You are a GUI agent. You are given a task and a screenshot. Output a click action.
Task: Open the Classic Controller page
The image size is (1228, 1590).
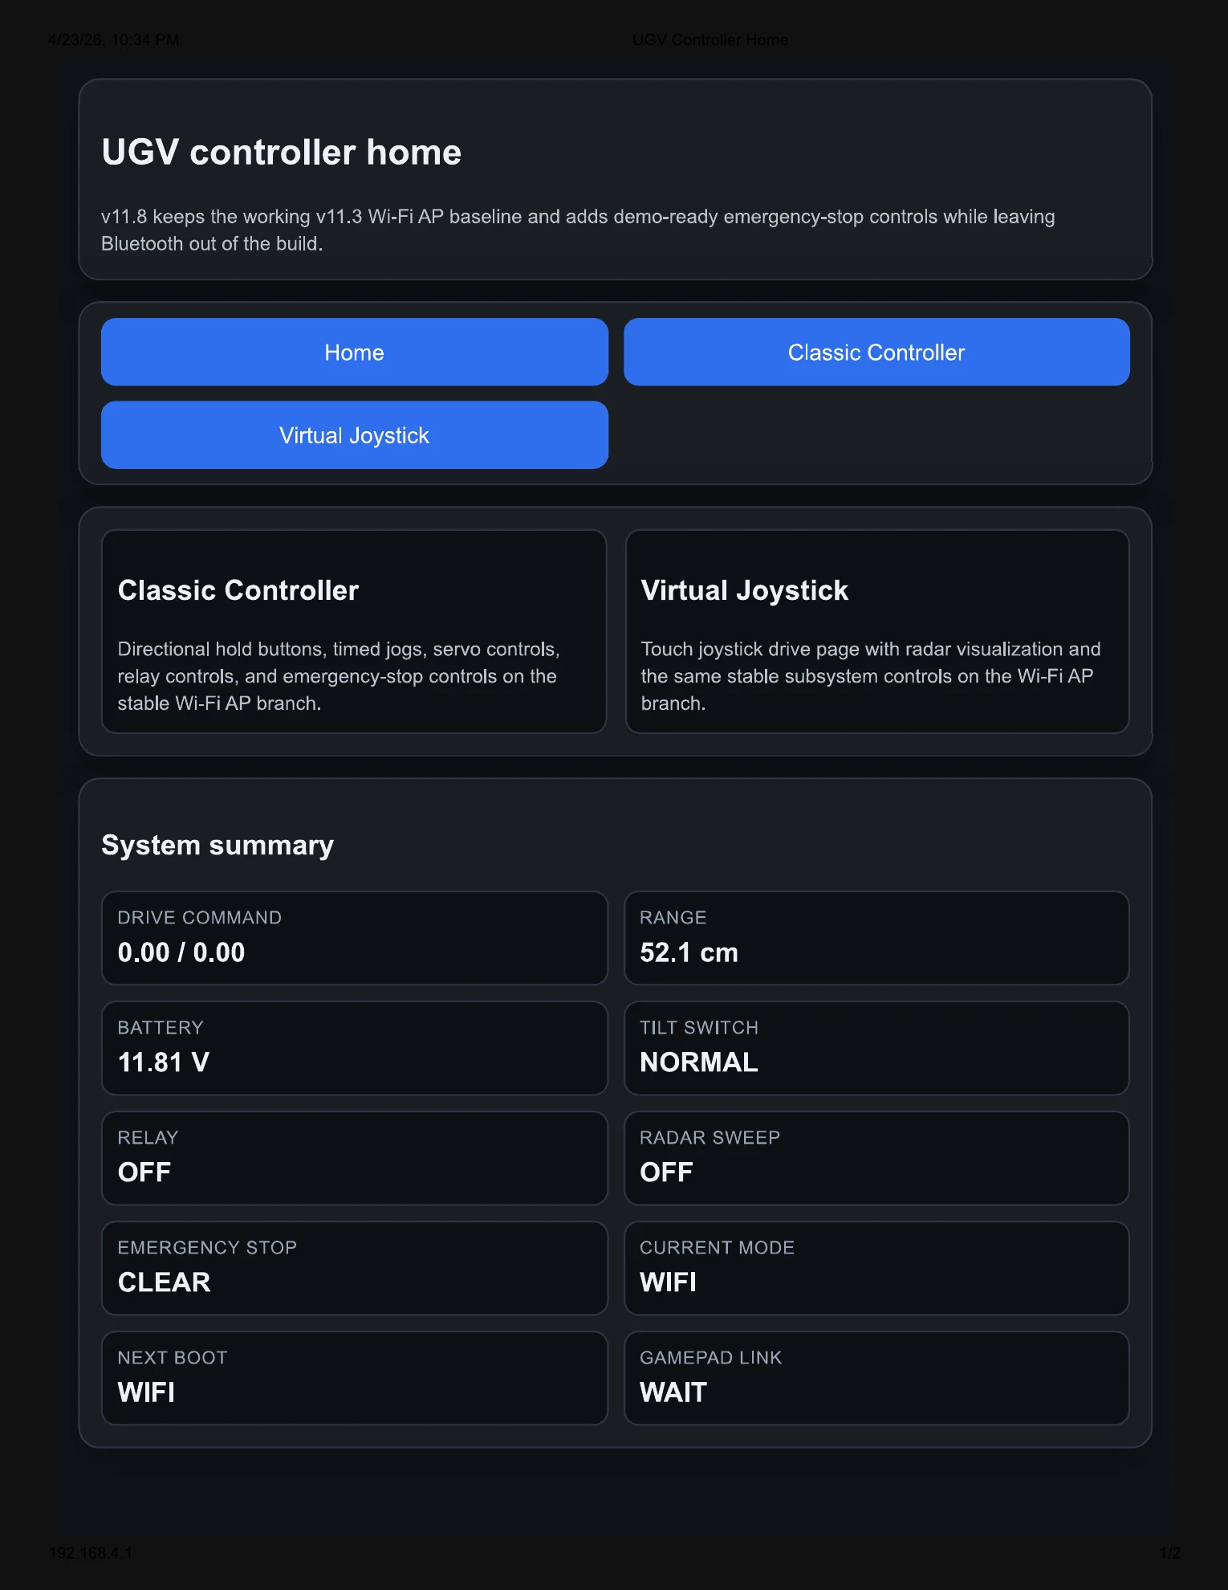[876, 352]
